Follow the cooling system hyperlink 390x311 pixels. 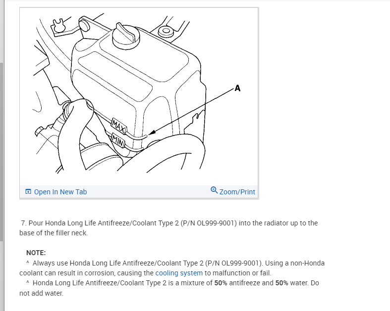179,273
